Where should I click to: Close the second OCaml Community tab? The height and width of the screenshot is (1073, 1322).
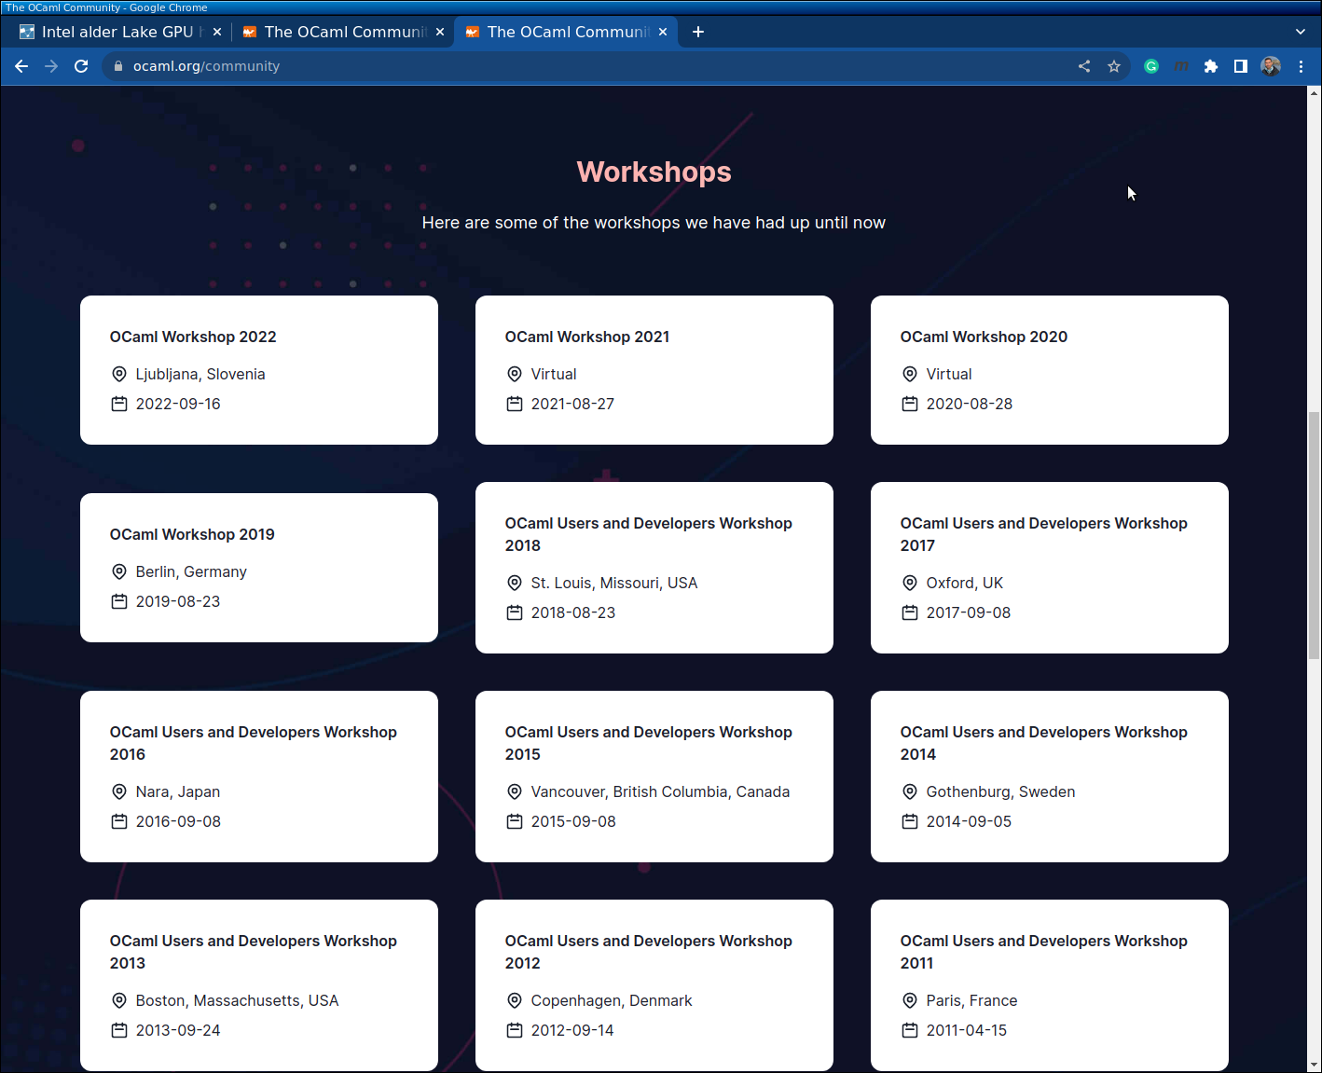pyautogui.click(x=440, y=32)
